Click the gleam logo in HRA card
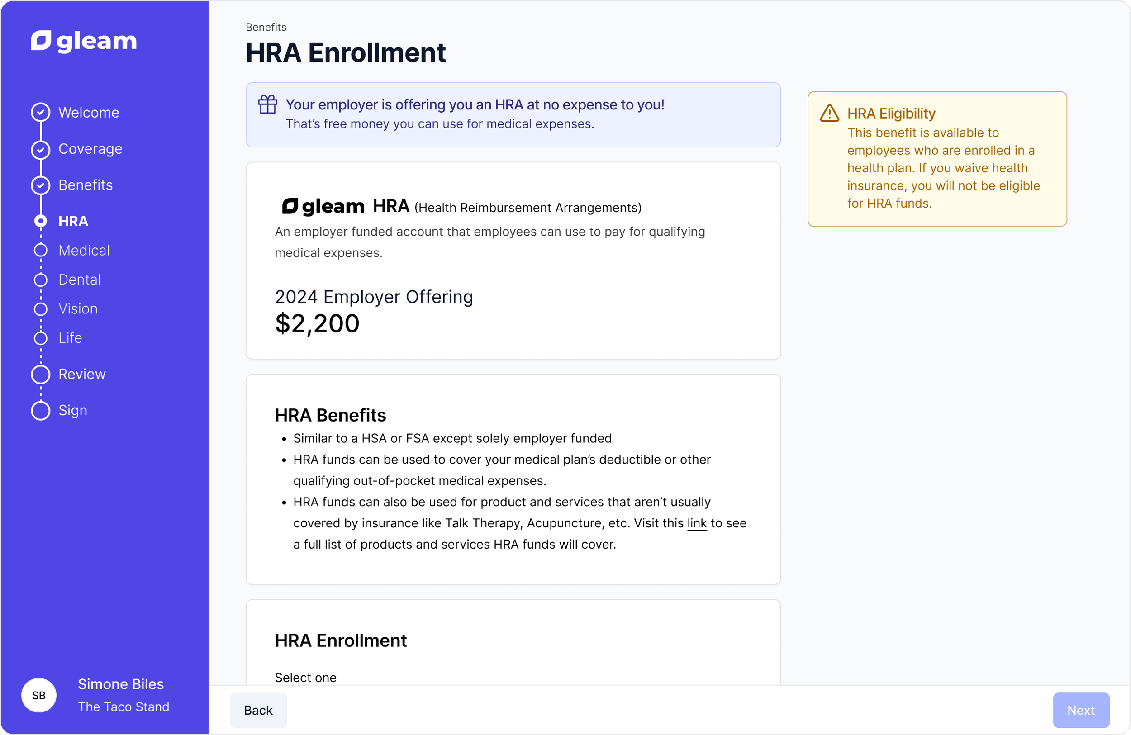This screenshot has height=735, width=1131. (323, 207)
